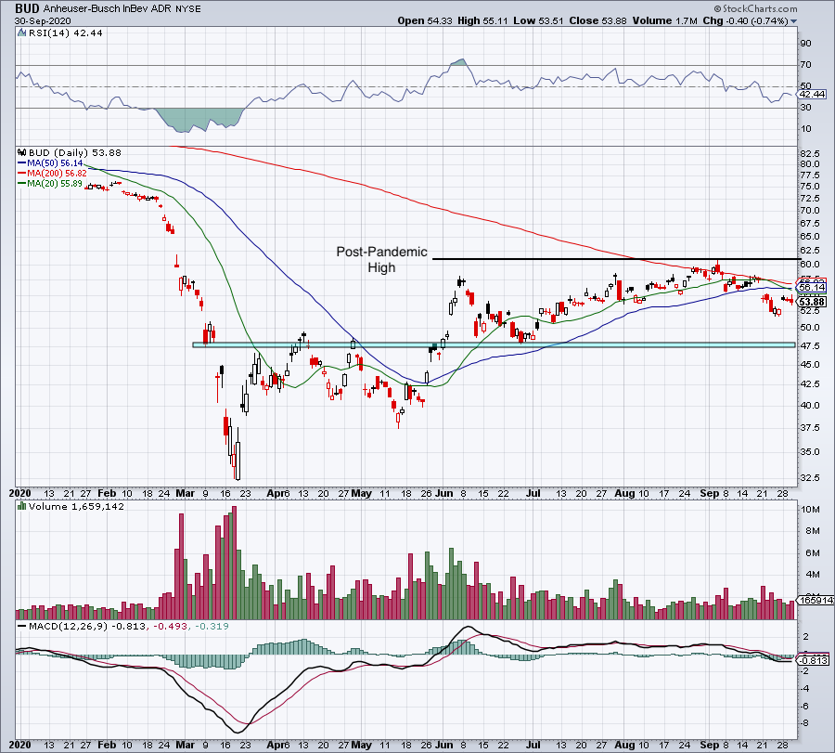Click the Aug label on bottom MACD axis
835x753 pixels.
tap(624, 745)
